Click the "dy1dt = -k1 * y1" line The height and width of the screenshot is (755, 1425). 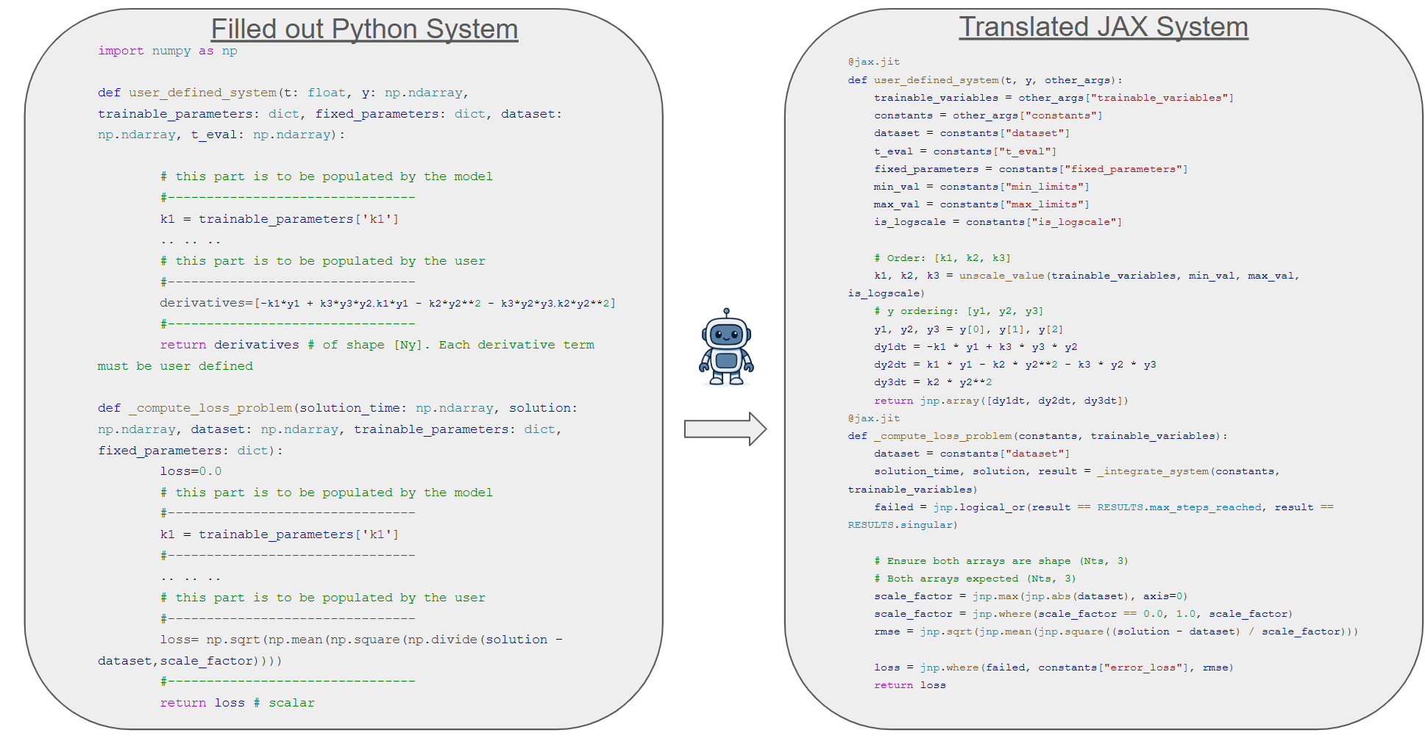pyautogui.click(x=976, y=347)
